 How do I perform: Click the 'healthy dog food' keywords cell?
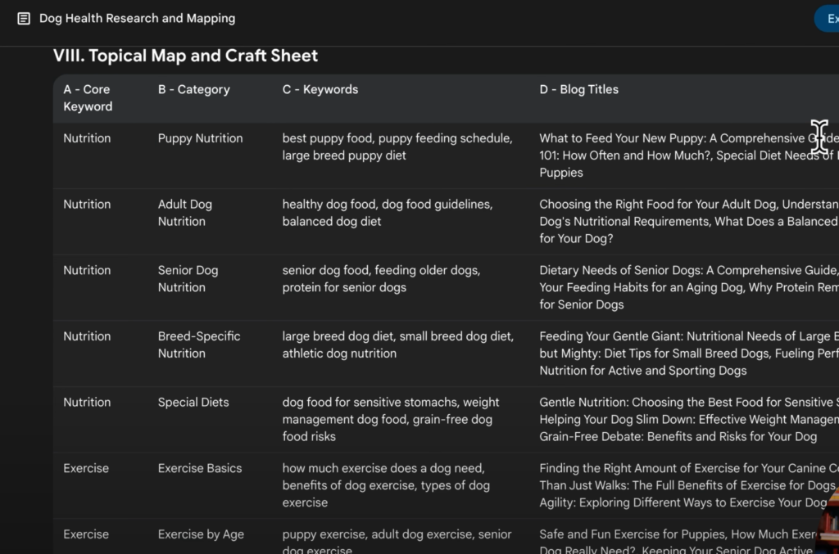click(x=387, y=213)
